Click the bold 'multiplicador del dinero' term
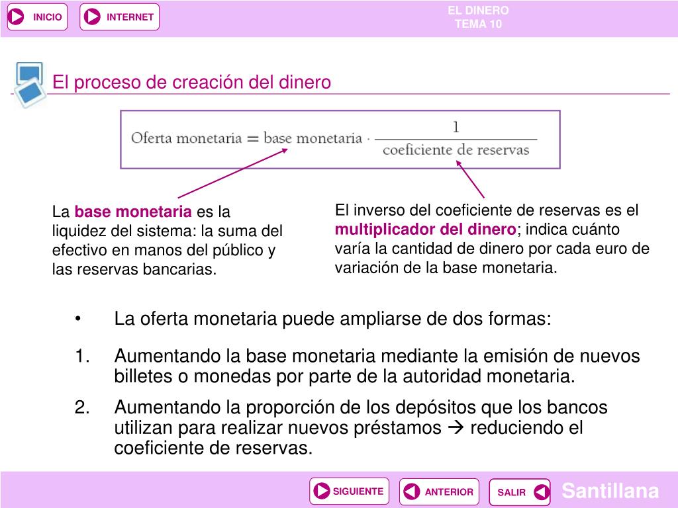Image resolution: width=678 pixels, height=508 pixels. 426,229
